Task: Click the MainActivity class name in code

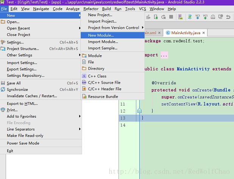Action: coord(193,69)
